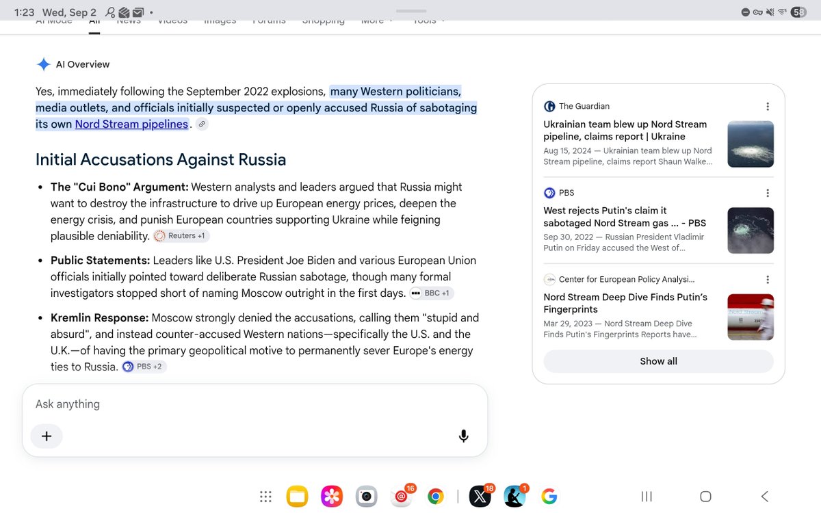Screen dimensions: 821x513
Task: Open the BBC +1 source chip
Action: pyautogui.click(x=431, y=293)
